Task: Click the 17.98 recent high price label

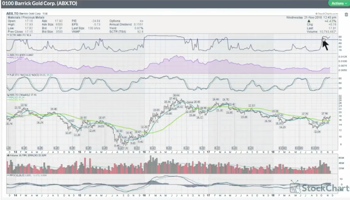Action: click(x=325, y=114)
